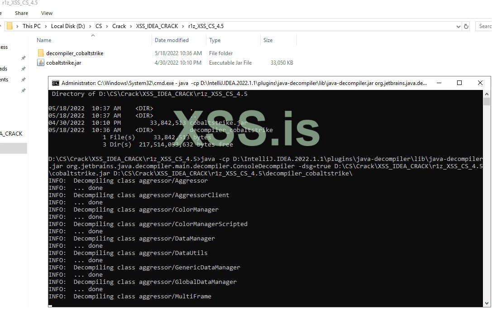Go to the Crack breadcrumb folder
This screenshot has height=311, width=492.
tap(119, 26)
